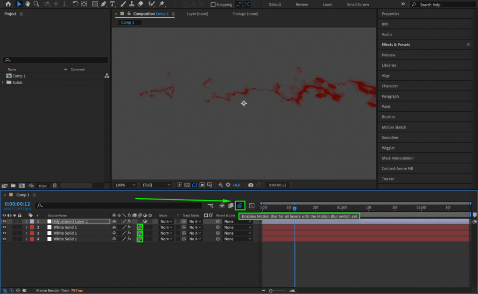Select the Zoom tool

[36, 4]
